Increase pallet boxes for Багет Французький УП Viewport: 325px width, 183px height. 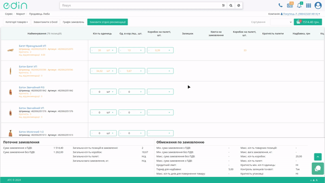tap(169, 50)
